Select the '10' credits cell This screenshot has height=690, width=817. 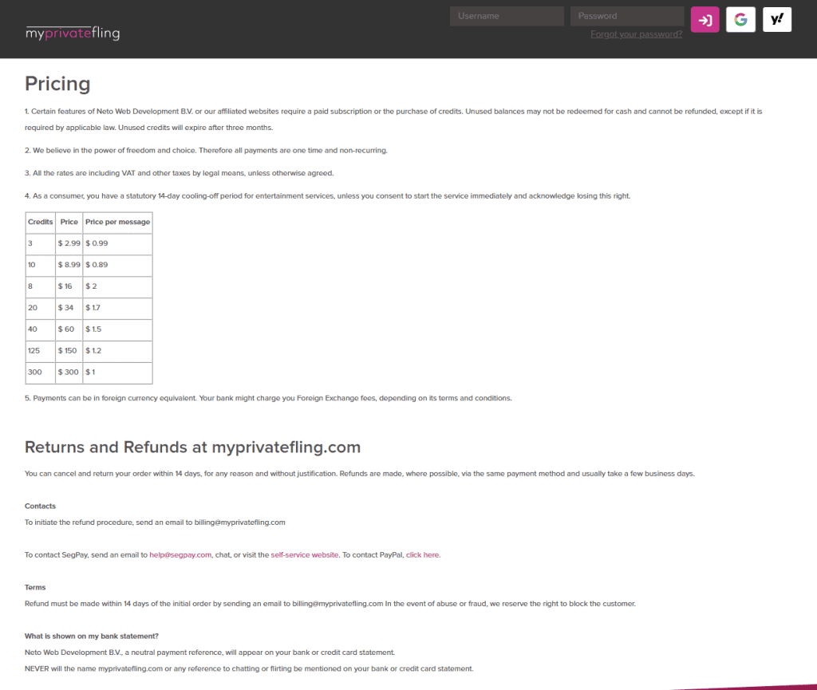[x=40, y=265]
